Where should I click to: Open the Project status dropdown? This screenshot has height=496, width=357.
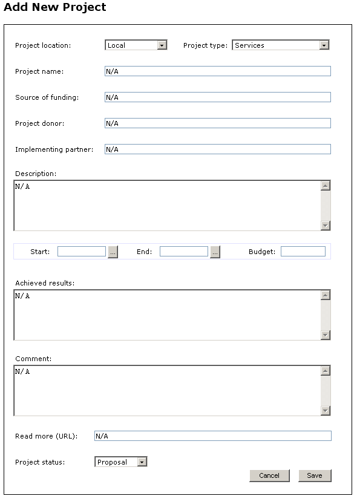(121, 462)
